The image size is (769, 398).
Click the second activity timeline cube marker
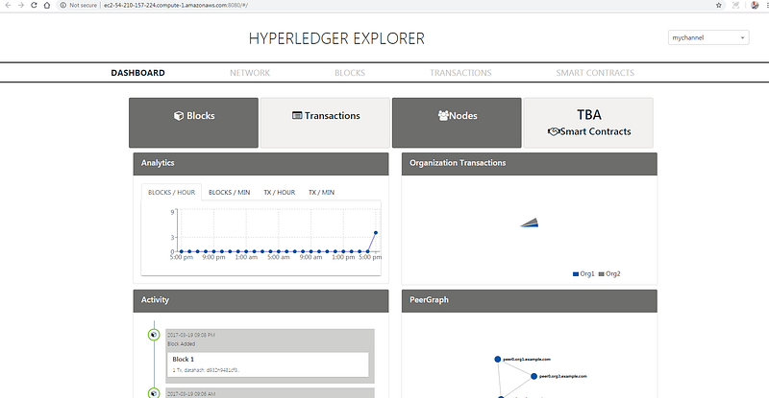(154, 393)
